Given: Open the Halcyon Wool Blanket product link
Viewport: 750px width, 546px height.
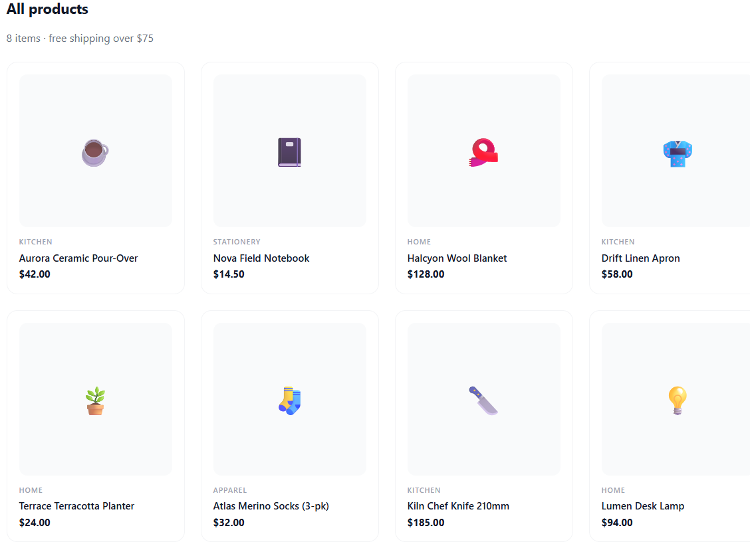Looking at the screenshot, I should click(x=457, y=258).
